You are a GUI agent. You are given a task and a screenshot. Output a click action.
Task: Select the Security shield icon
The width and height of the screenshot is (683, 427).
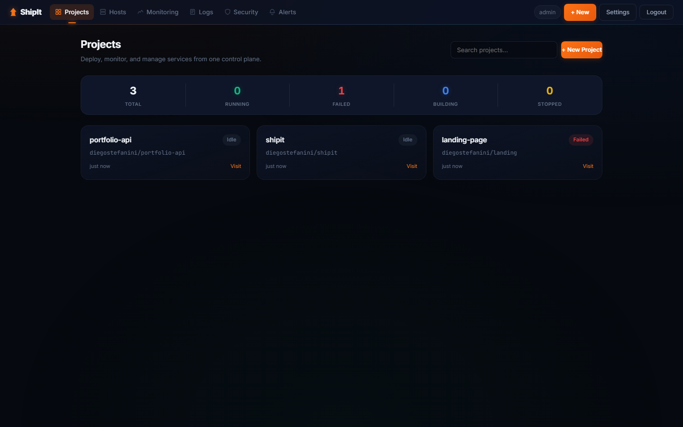tap(228, 12)
